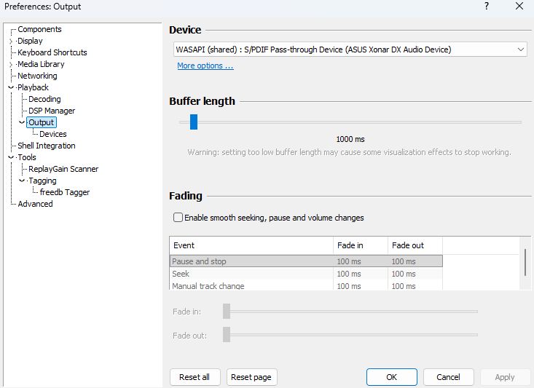Click the Event column header
The height and width of the screenshot is (388, 534).
[251, 245]
